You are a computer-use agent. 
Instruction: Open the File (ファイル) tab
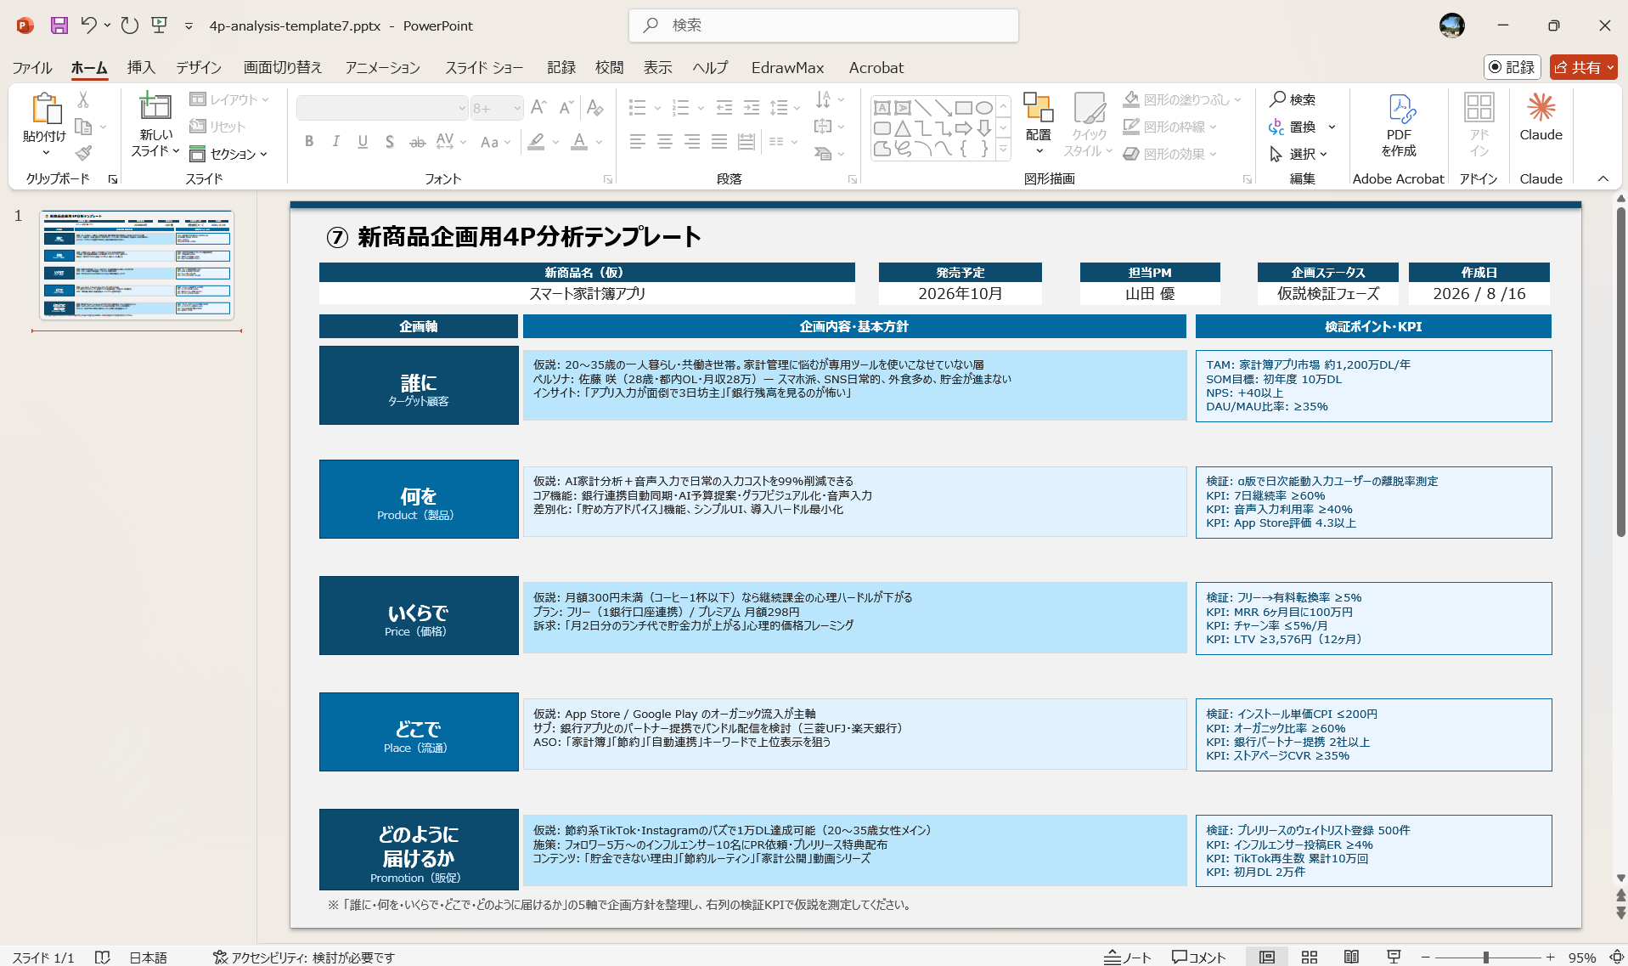coord(32,68)
